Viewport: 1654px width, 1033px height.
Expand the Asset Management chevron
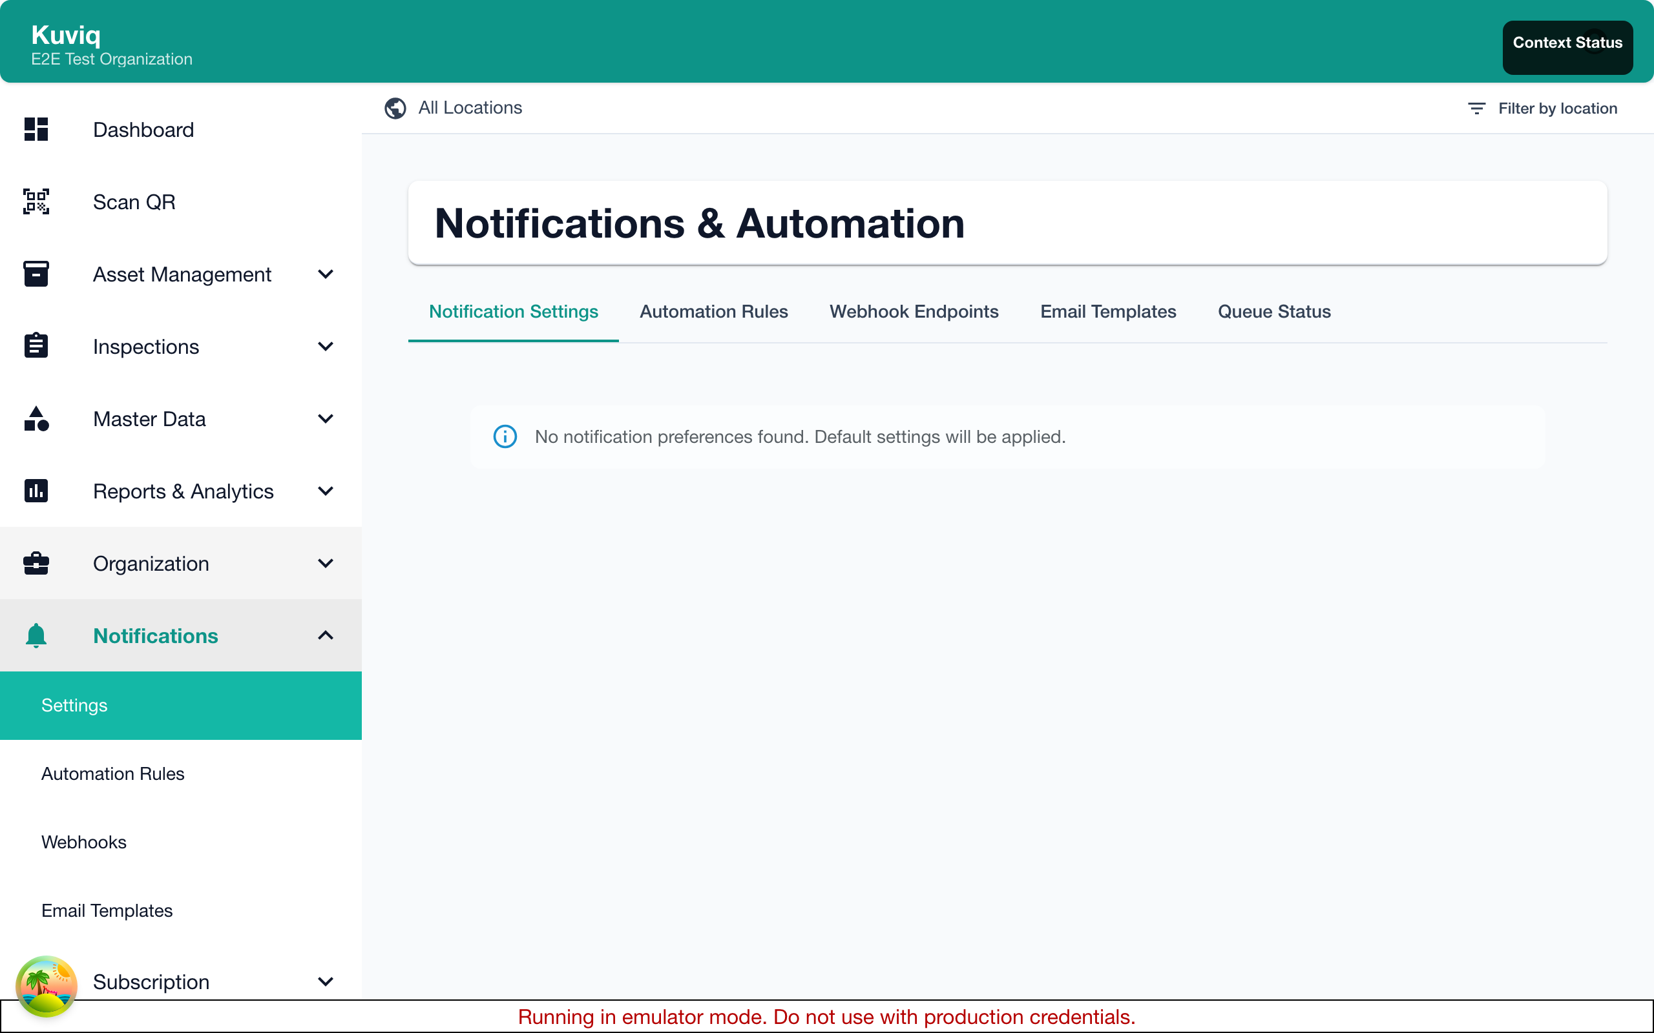tap(326, 274)
